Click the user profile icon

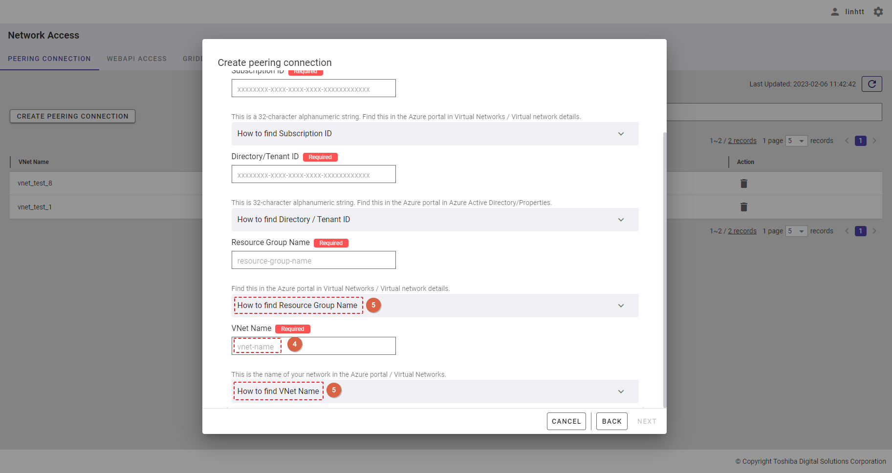[835, 12]
